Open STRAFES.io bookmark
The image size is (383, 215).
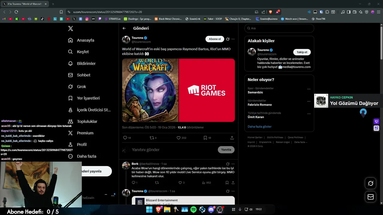click(113, 19)
